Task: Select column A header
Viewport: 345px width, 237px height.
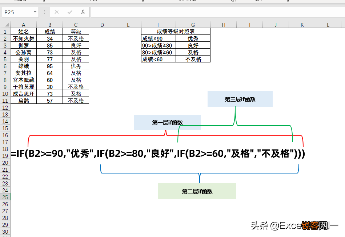Action: coord(24,25)
